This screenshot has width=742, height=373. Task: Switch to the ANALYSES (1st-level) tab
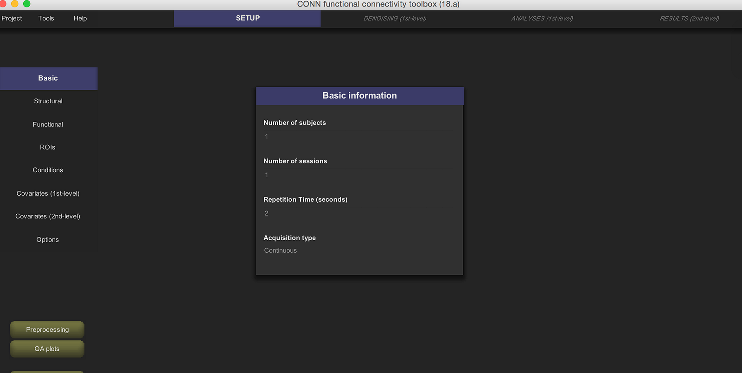[542, 19]
